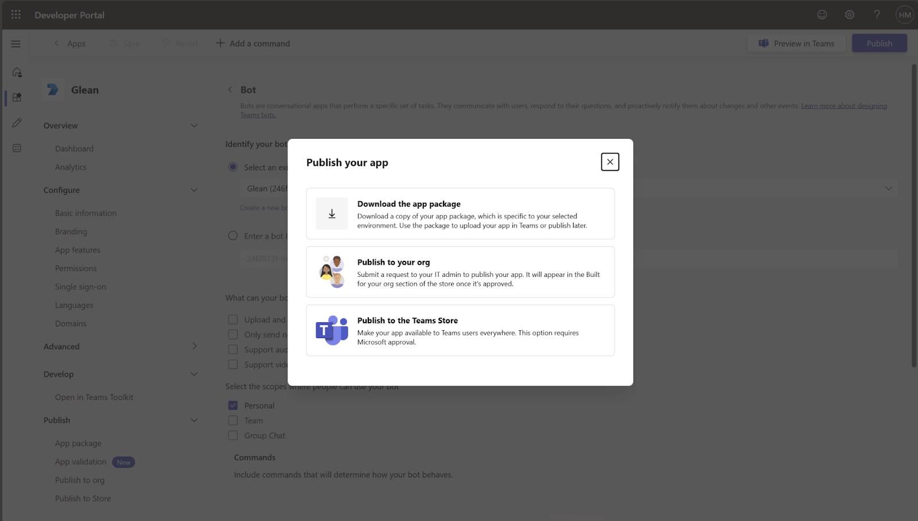Click the Revert toolbar button

180,44
